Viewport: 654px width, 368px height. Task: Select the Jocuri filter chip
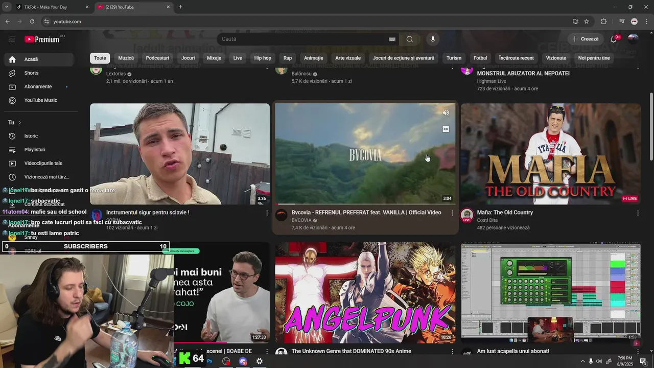(188, 58)
